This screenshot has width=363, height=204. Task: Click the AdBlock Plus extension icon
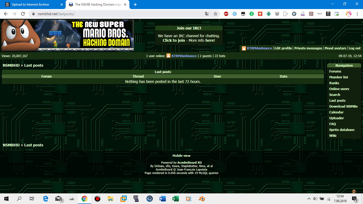click(226, 14)
